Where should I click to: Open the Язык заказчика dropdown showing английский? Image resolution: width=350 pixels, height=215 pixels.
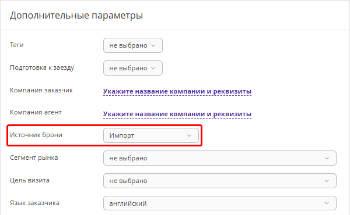point(220,203)
